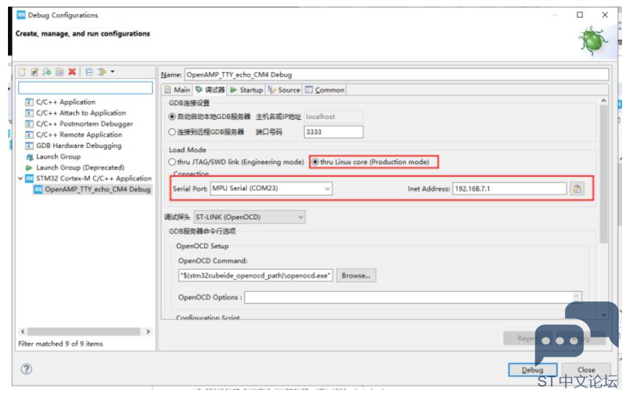Click right arrow of tree horizontal scrollbar
The height and width of the screenshot is (397, 626).
tap(148, 331)
